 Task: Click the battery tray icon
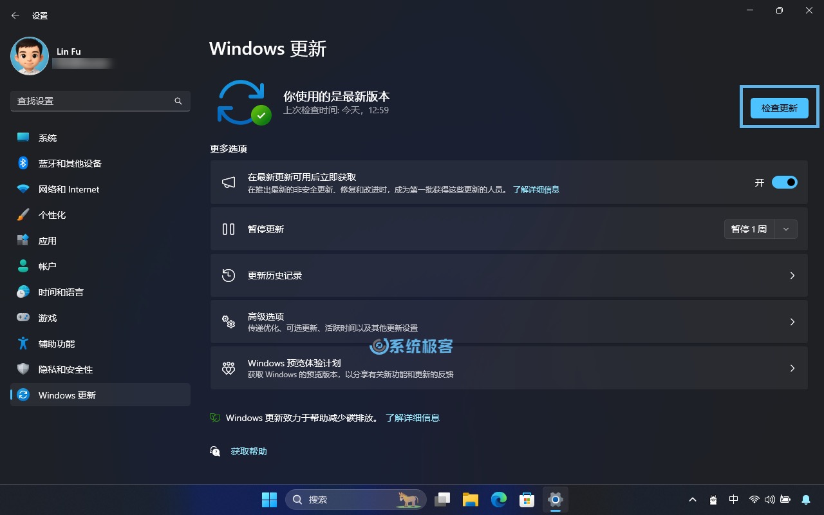tap(785, 500)
